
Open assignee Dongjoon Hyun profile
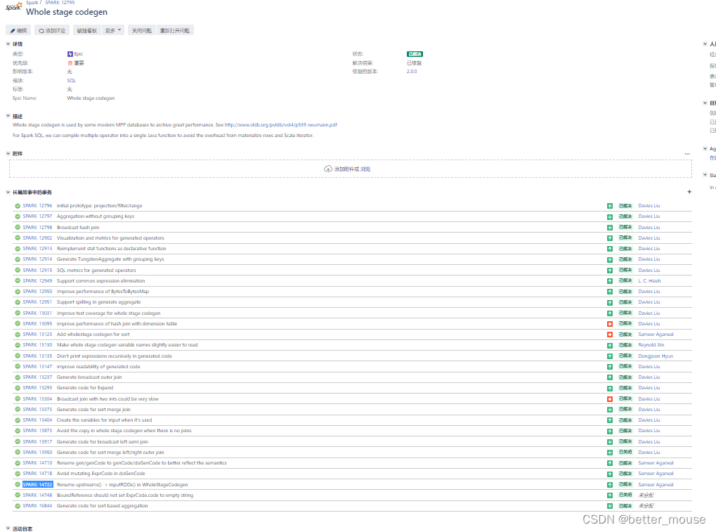656,356
